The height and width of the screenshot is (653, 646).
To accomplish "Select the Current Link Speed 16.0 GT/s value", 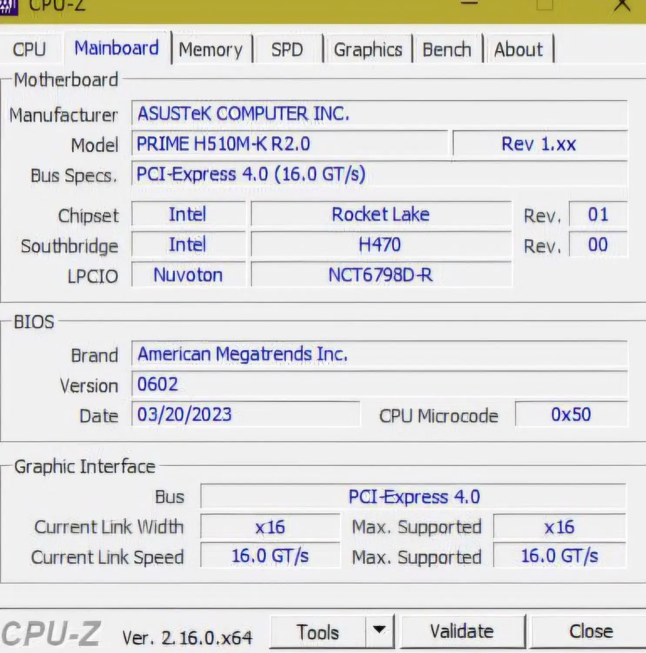I will [270, 556].
